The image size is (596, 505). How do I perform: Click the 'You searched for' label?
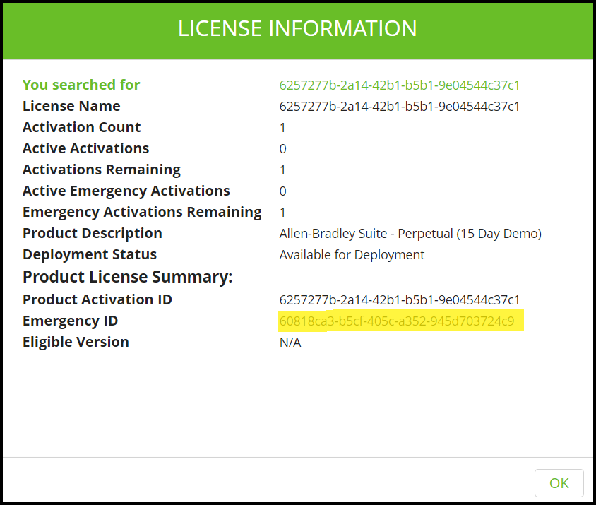81,85
